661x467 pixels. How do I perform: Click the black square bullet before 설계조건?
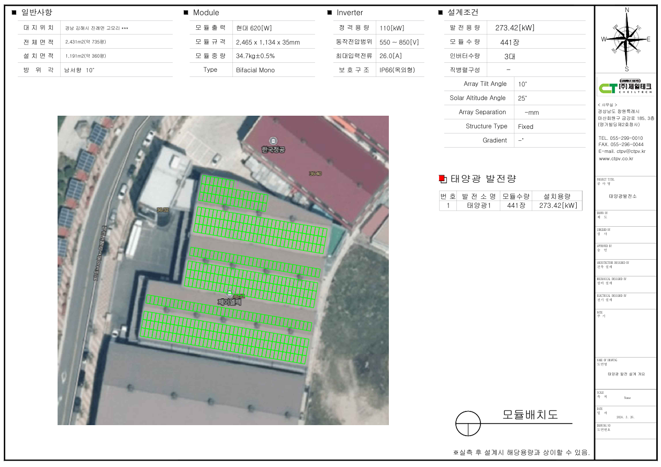pyautogui.click(x=440, y=13)
